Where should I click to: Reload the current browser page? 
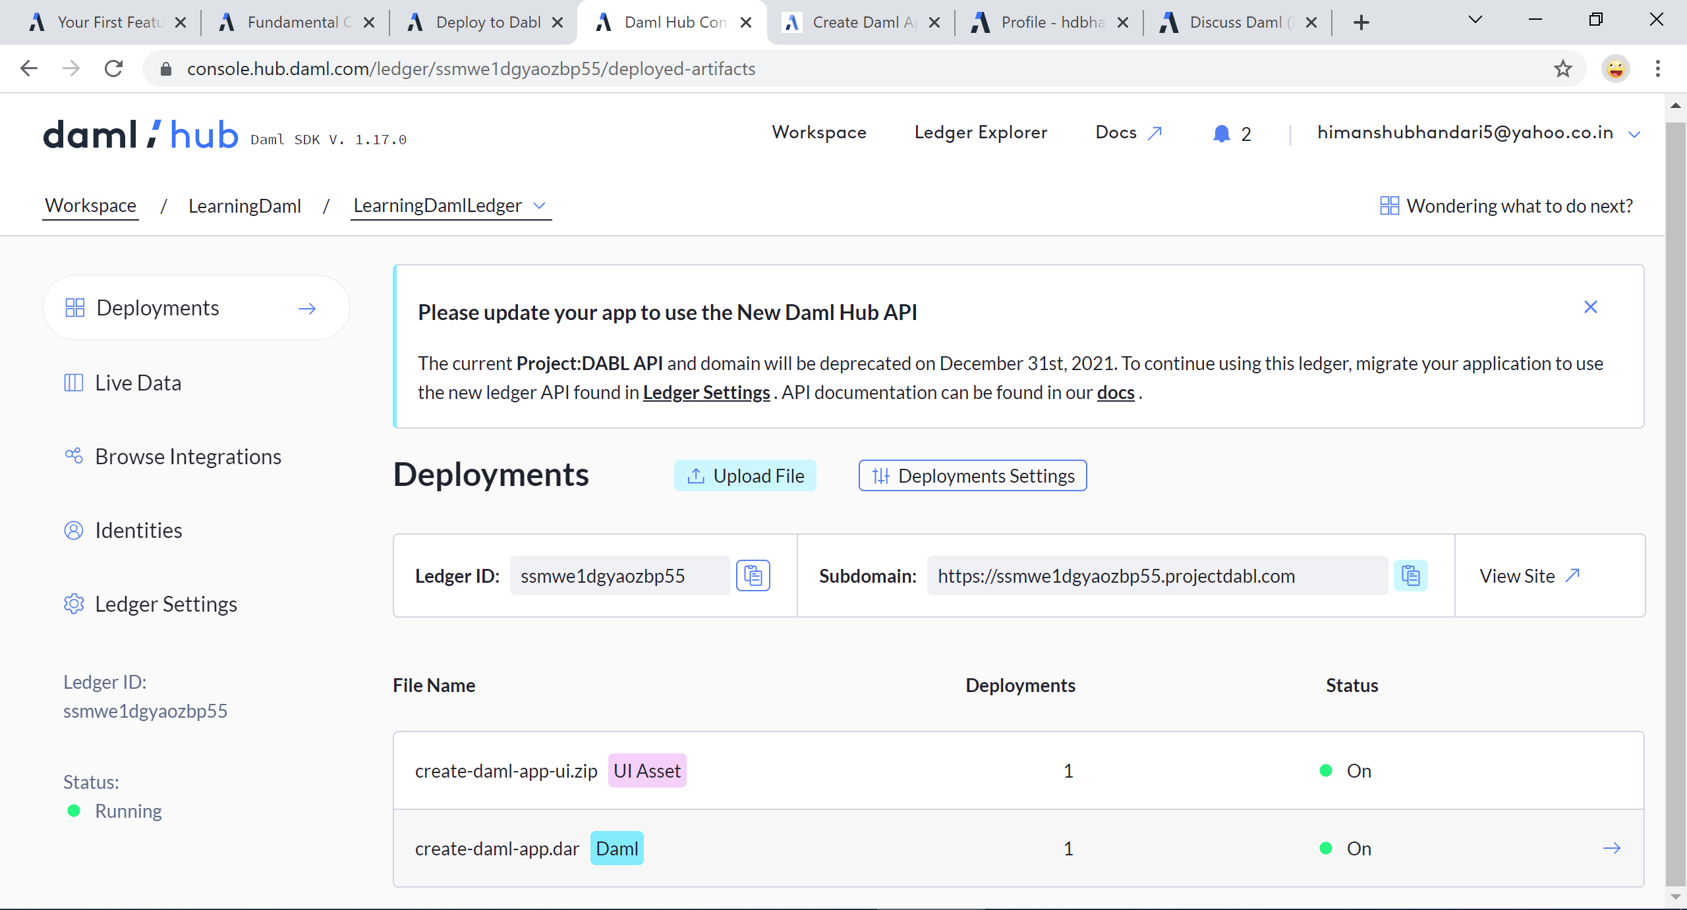pyautogui.click(x=114, y=68)
